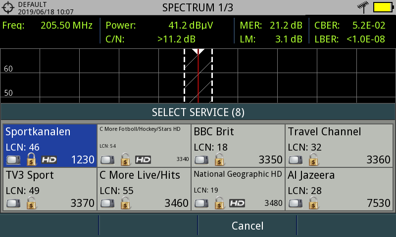Click LCN: 46 in Sportkanalen tile
396x237 pixels.
pyautogui.click(x=22, y=147)
